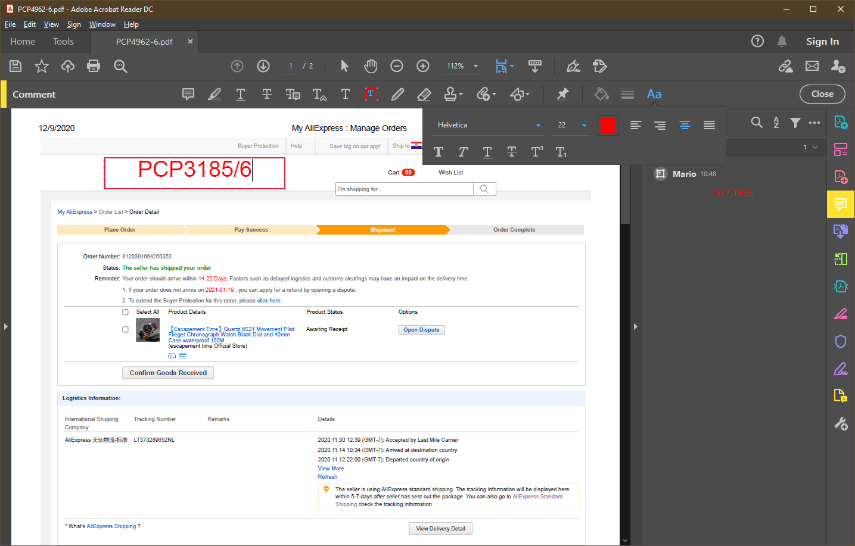Screen dimensions: 855x546
Task: Select the Strikethrough text comment tool
Action: pos(267,94)
